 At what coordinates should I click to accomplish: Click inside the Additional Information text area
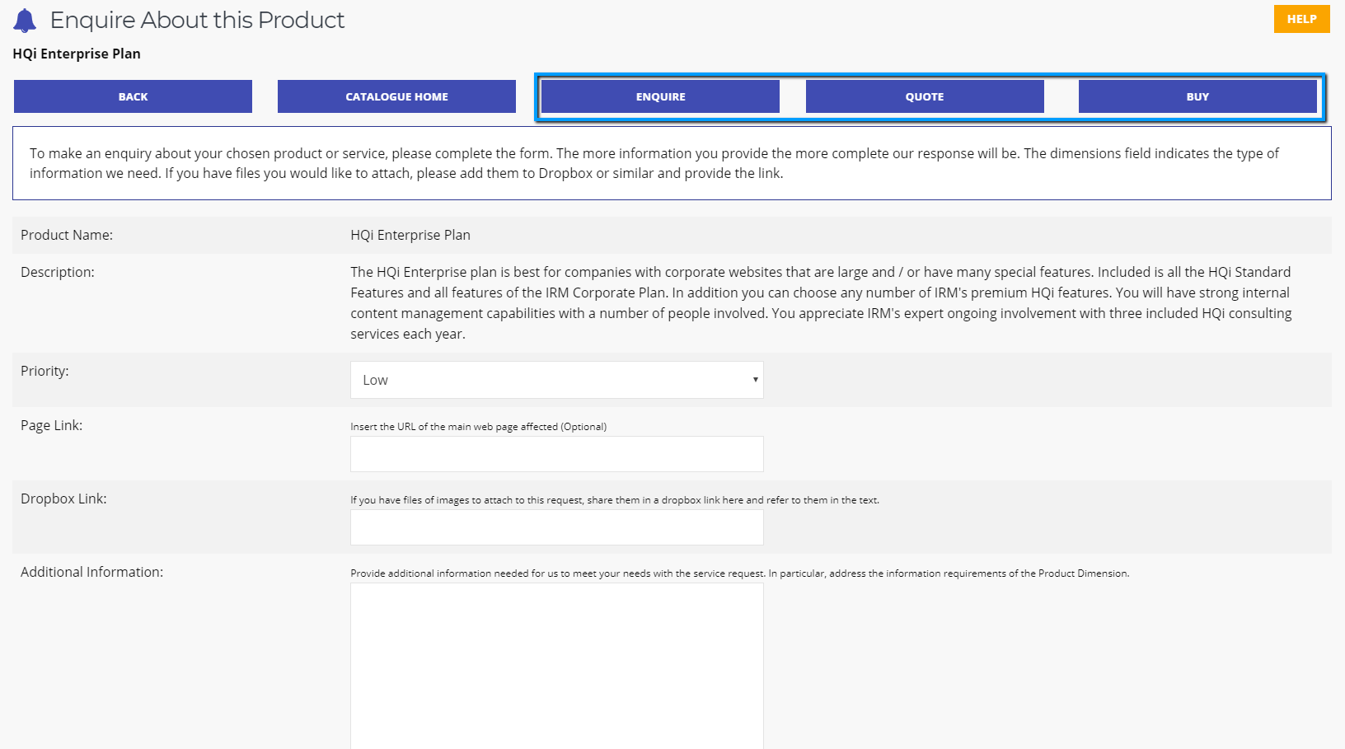tap(557, 666)
